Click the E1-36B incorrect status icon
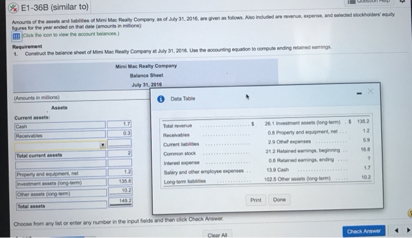412x238 pixels. coord(14,8)
